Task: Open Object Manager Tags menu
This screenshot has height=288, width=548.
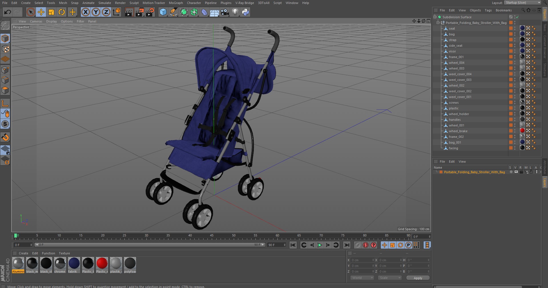Action: tap(488, 10)
